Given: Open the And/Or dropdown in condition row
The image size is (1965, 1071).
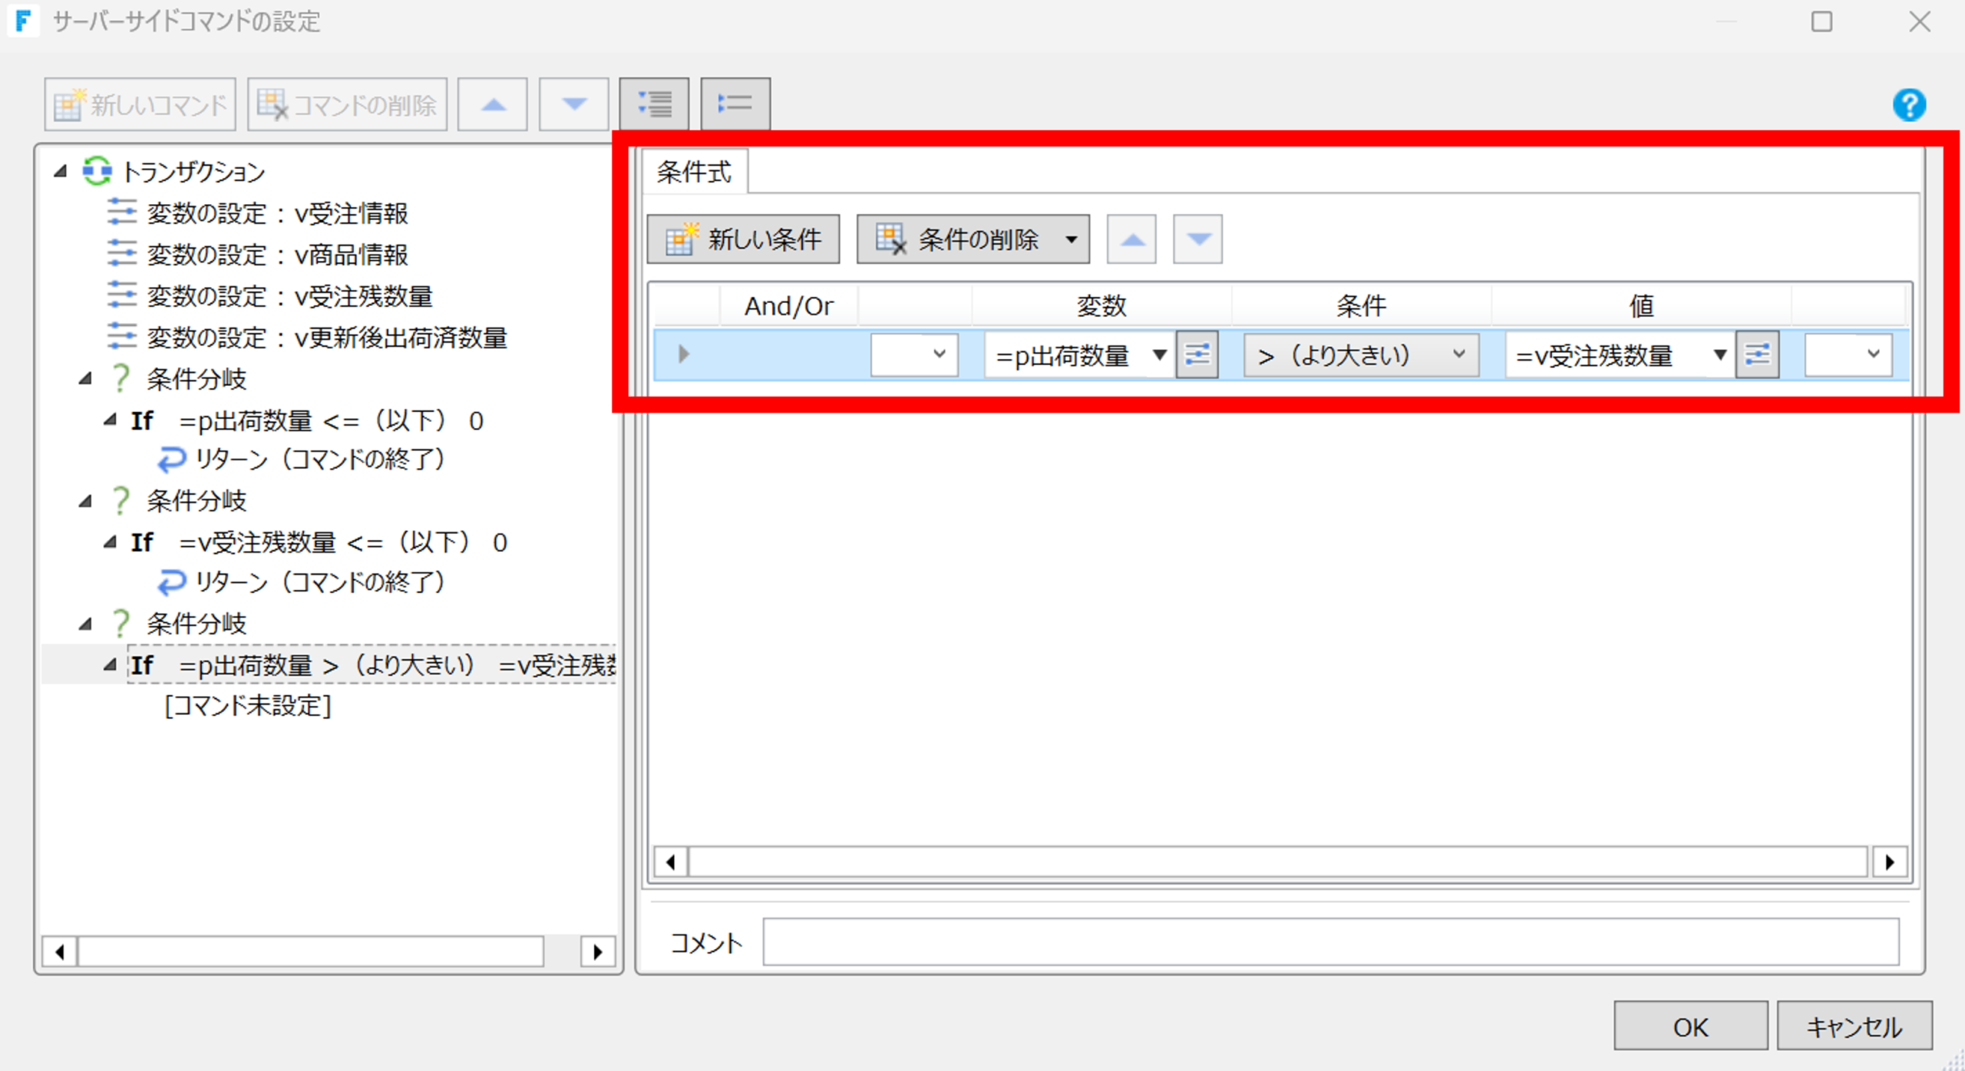Looking at the screenshot, I should pyautogui.click(x=914, y=354).
